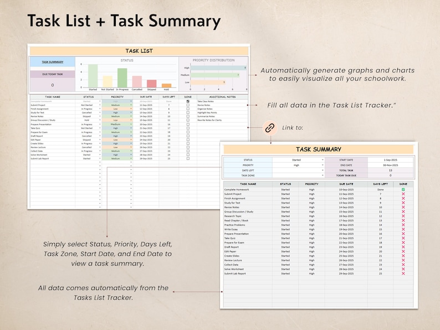
Task: Open STATUS filter dropdown in Task Summary
Action: pos(323,160)
